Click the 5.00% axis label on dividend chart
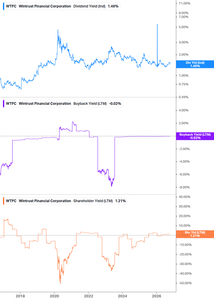214x301 pixels. tap(184, 27)
